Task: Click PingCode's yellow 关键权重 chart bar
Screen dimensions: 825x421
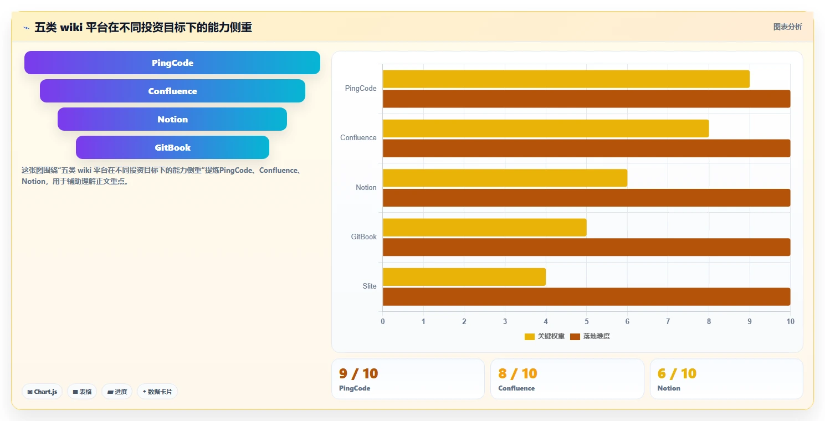Action: coord(566,79)
